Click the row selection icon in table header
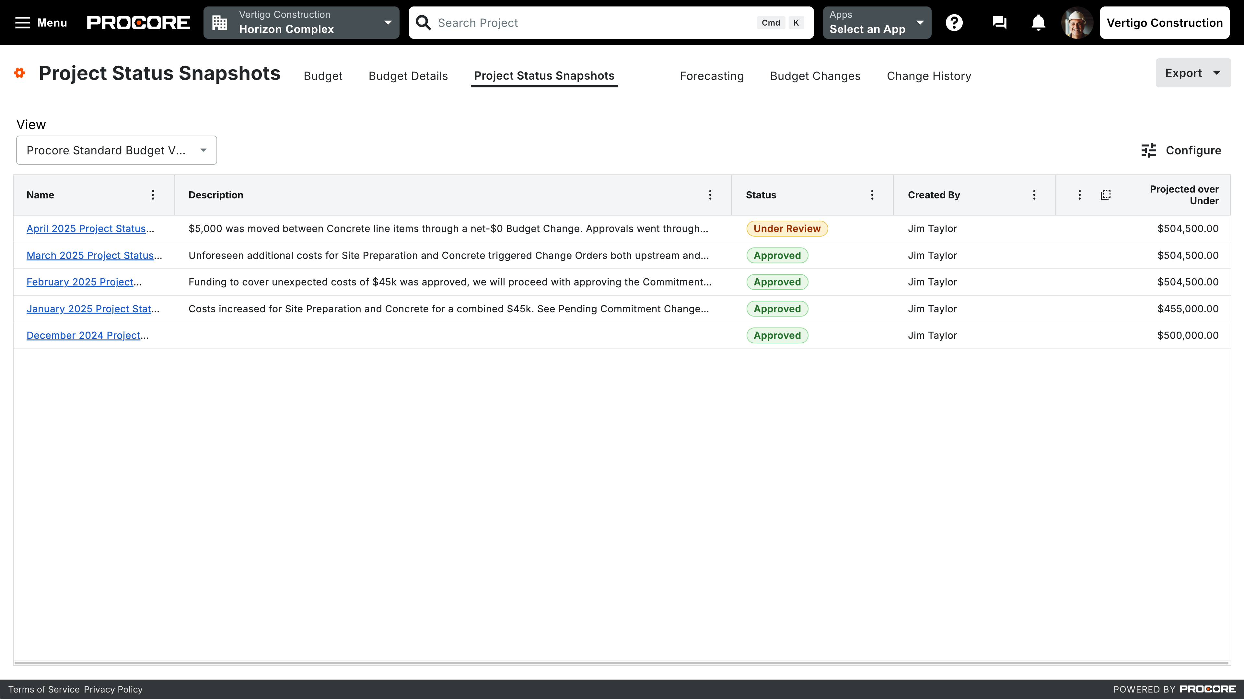The image size is (1244, 699). pos(1106,194)
